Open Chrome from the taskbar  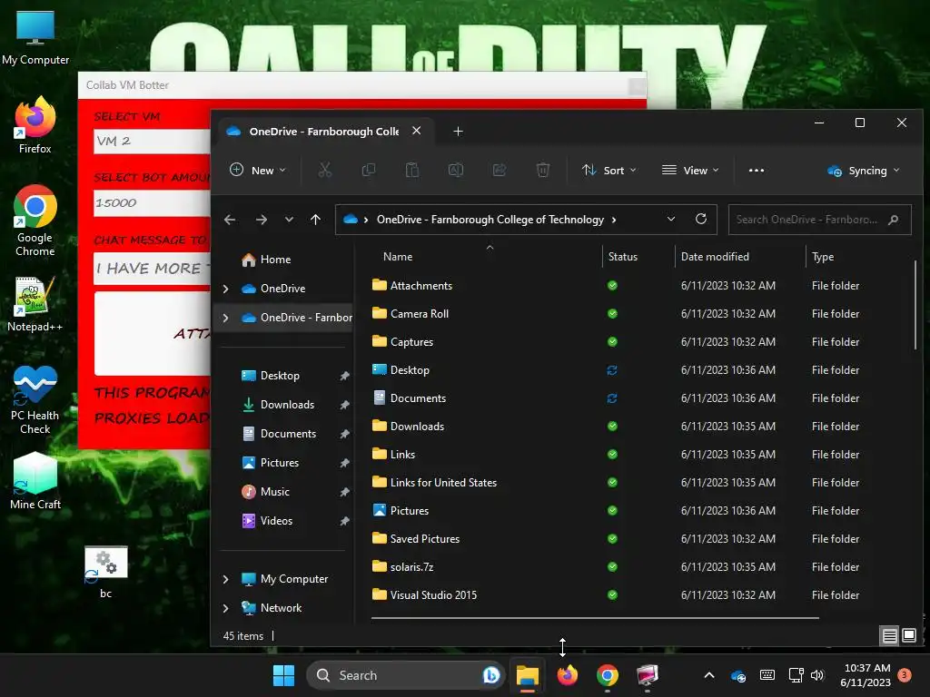pos(608,675)
